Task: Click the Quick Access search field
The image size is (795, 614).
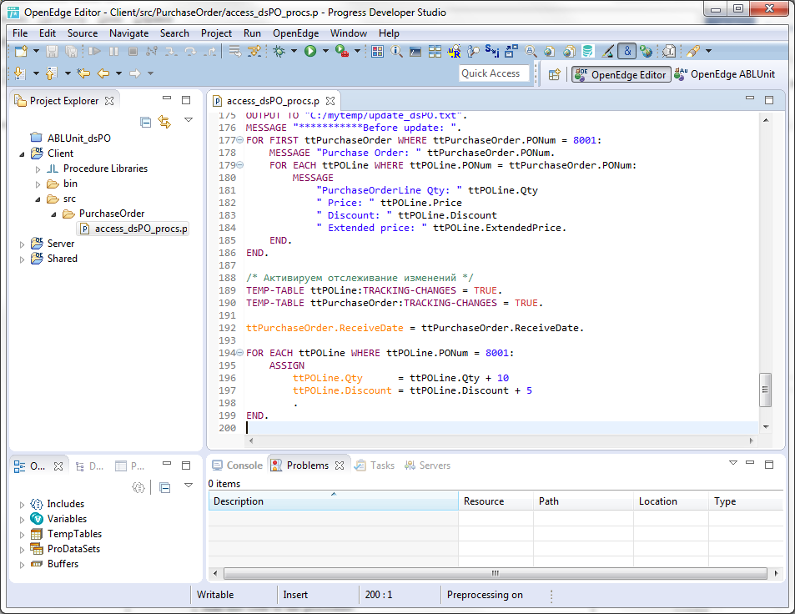Action: click(x=494, y=73)
